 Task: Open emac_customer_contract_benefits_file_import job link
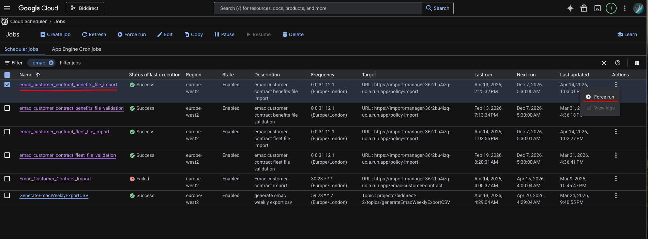tap(68, 85)
